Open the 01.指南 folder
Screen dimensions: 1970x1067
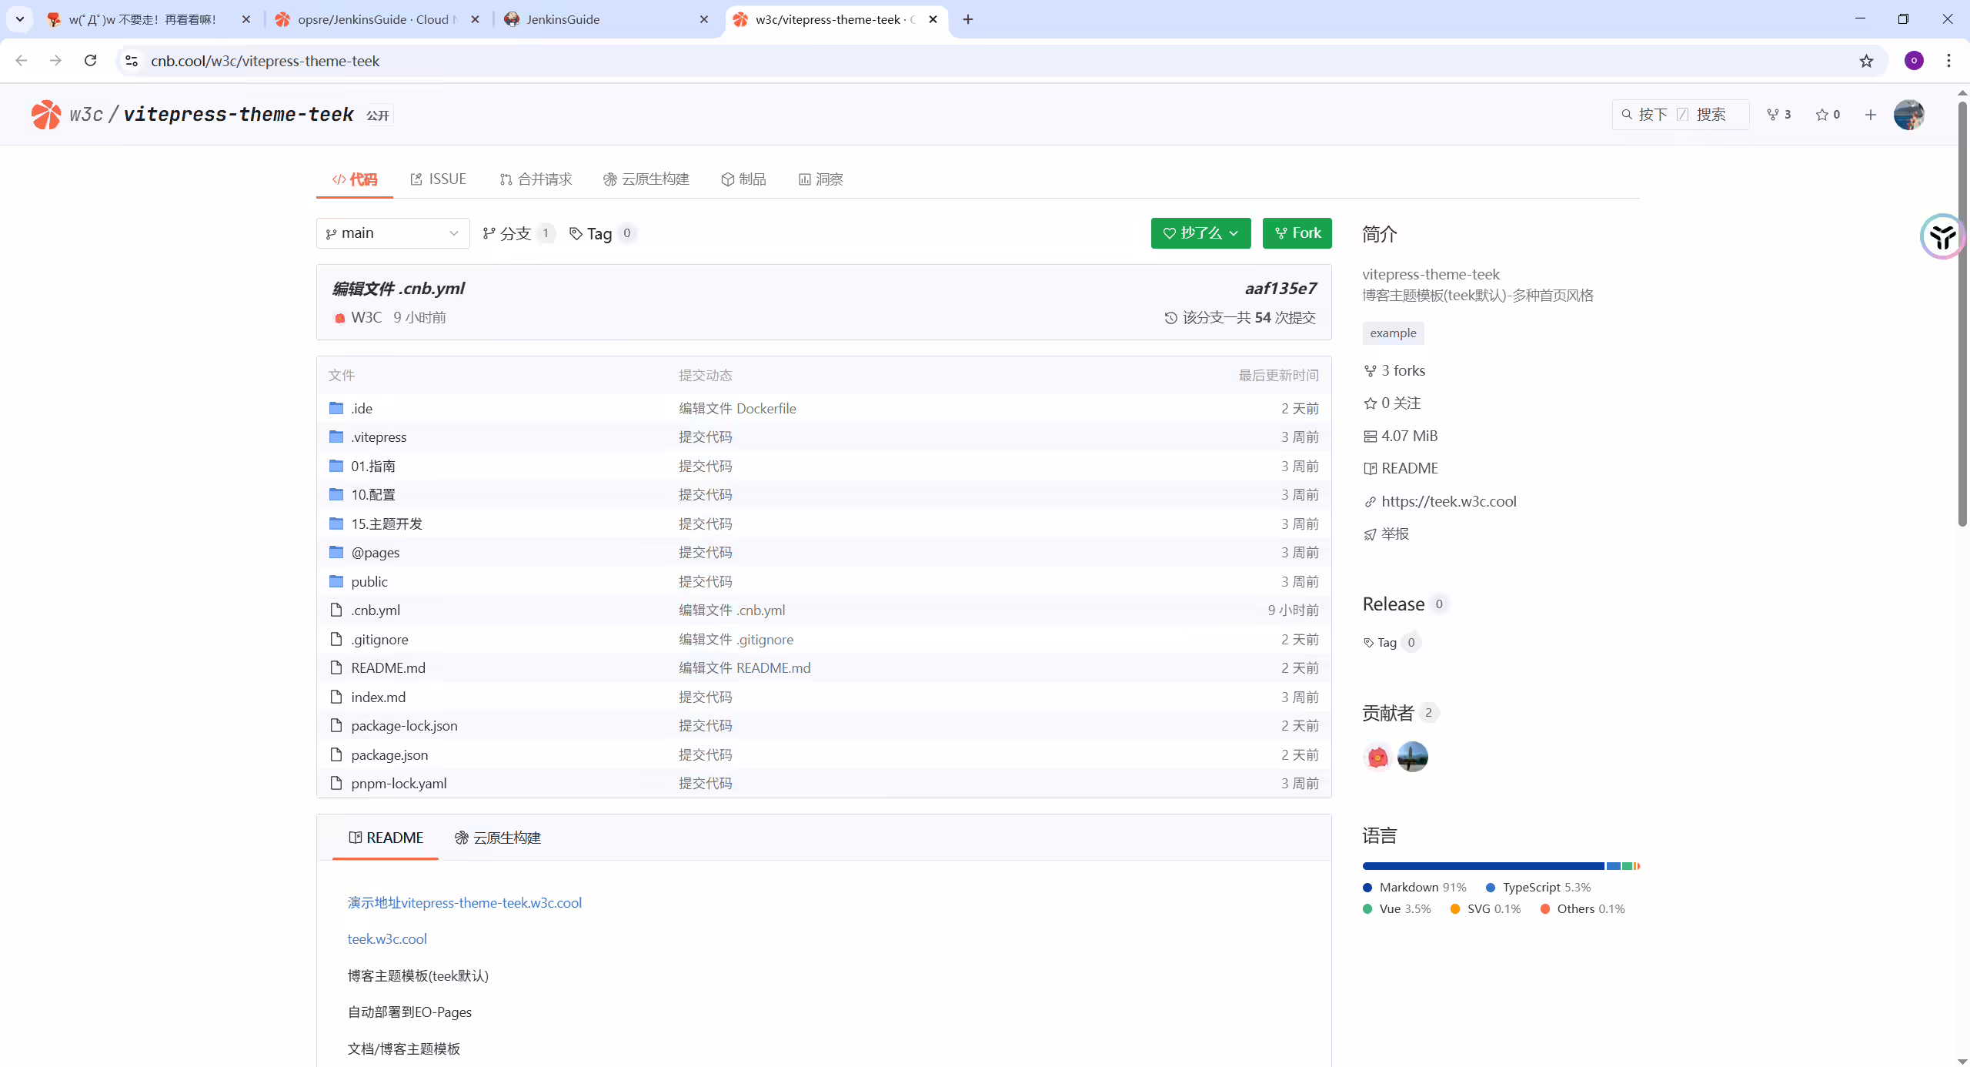[373, 466]
